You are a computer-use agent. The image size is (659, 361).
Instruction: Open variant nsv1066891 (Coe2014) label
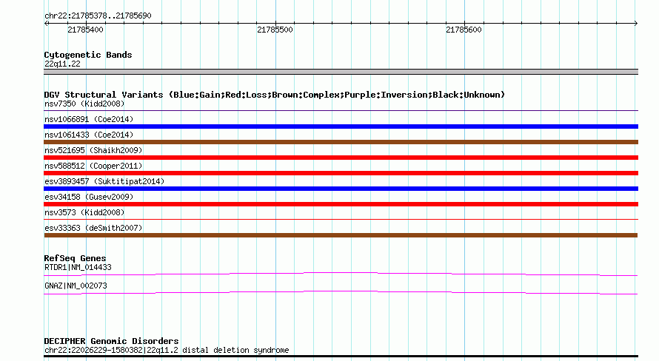click(x=89, y=119)
